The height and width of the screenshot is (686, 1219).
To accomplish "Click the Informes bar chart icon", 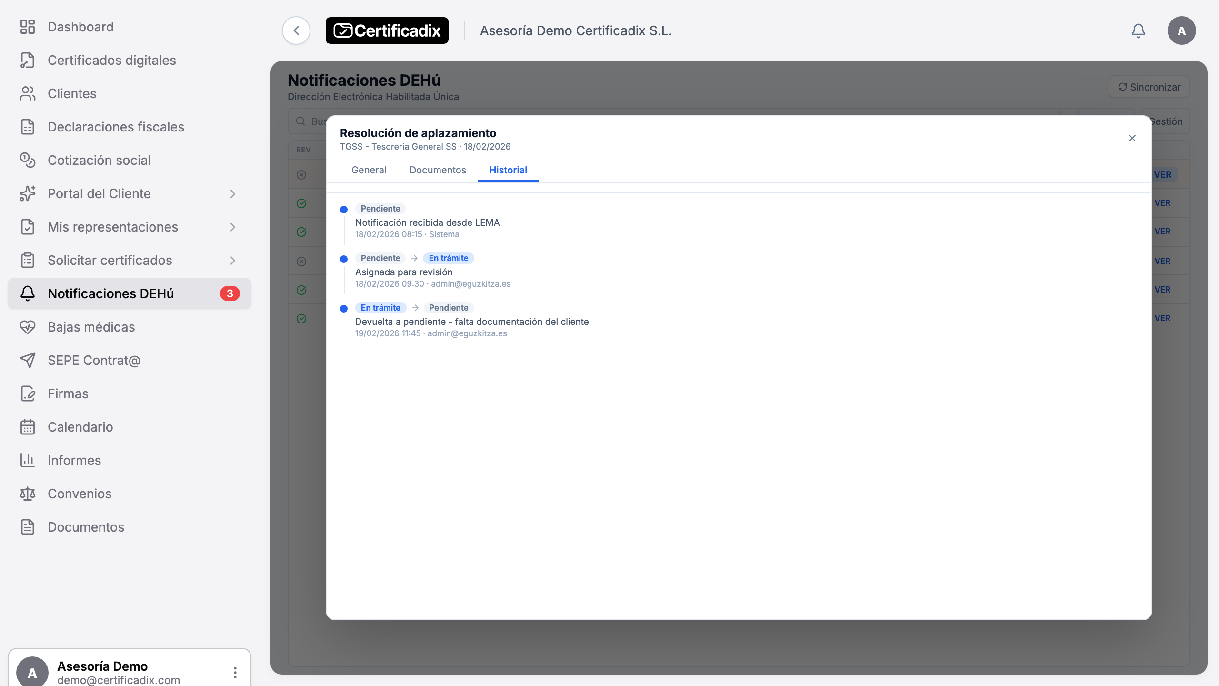I will [x=28, y=460].
